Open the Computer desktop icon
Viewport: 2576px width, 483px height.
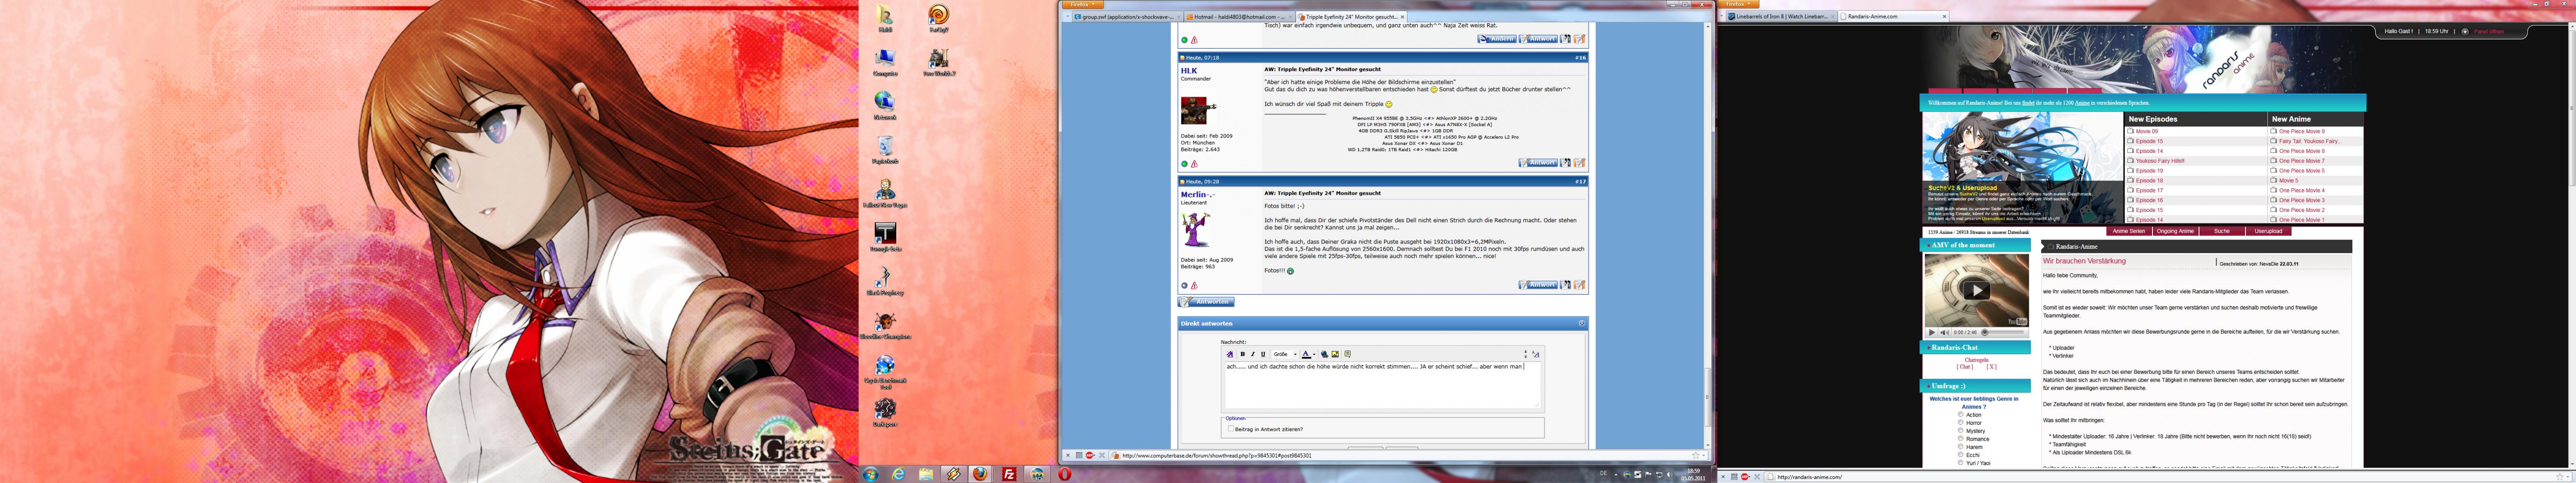(x=885, y=62)
